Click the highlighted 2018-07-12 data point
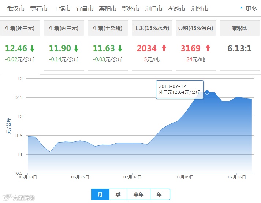261x203 pixels. [207, 92]
